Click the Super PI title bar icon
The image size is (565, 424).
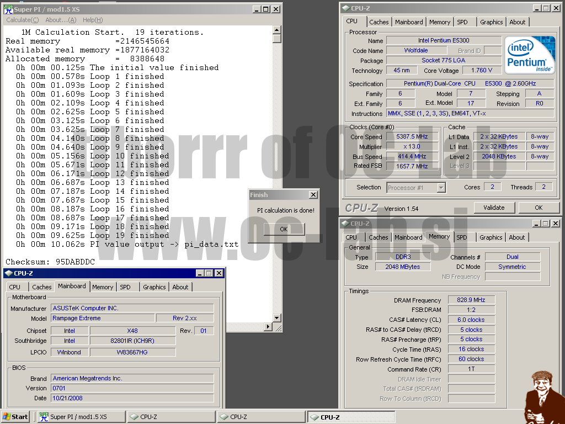(8, 9)
